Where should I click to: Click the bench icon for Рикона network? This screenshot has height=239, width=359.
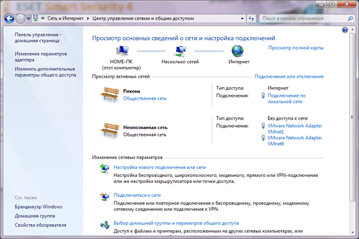click(110, 94)
